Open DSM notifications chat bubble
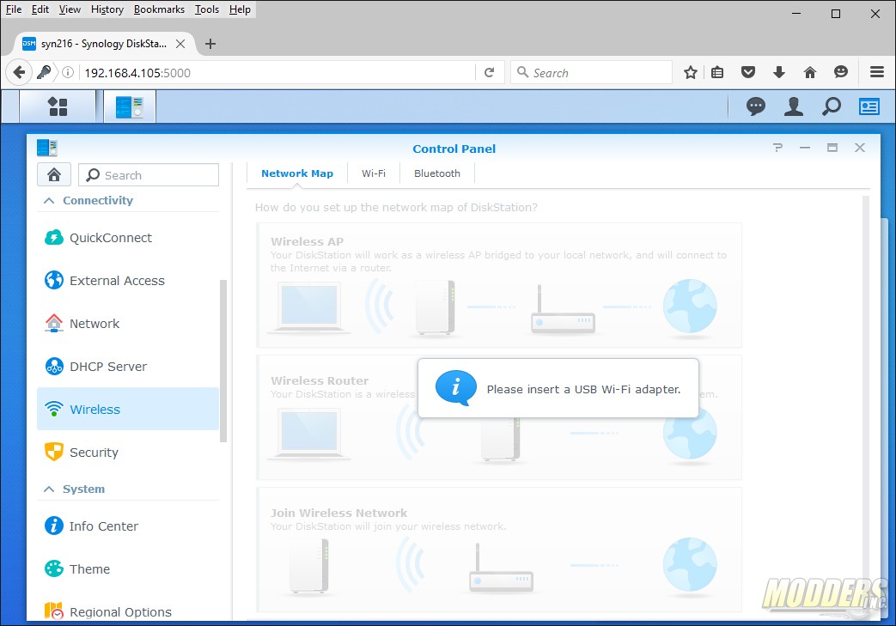The image size is (896, 626). [755, 106]
